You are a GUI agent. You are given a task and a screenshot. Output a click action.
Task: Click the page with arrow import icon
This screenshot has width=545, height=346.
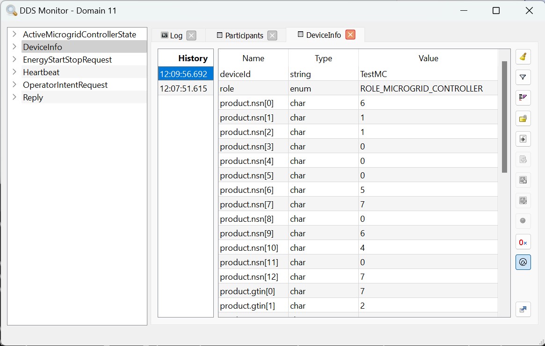[523, 139]
